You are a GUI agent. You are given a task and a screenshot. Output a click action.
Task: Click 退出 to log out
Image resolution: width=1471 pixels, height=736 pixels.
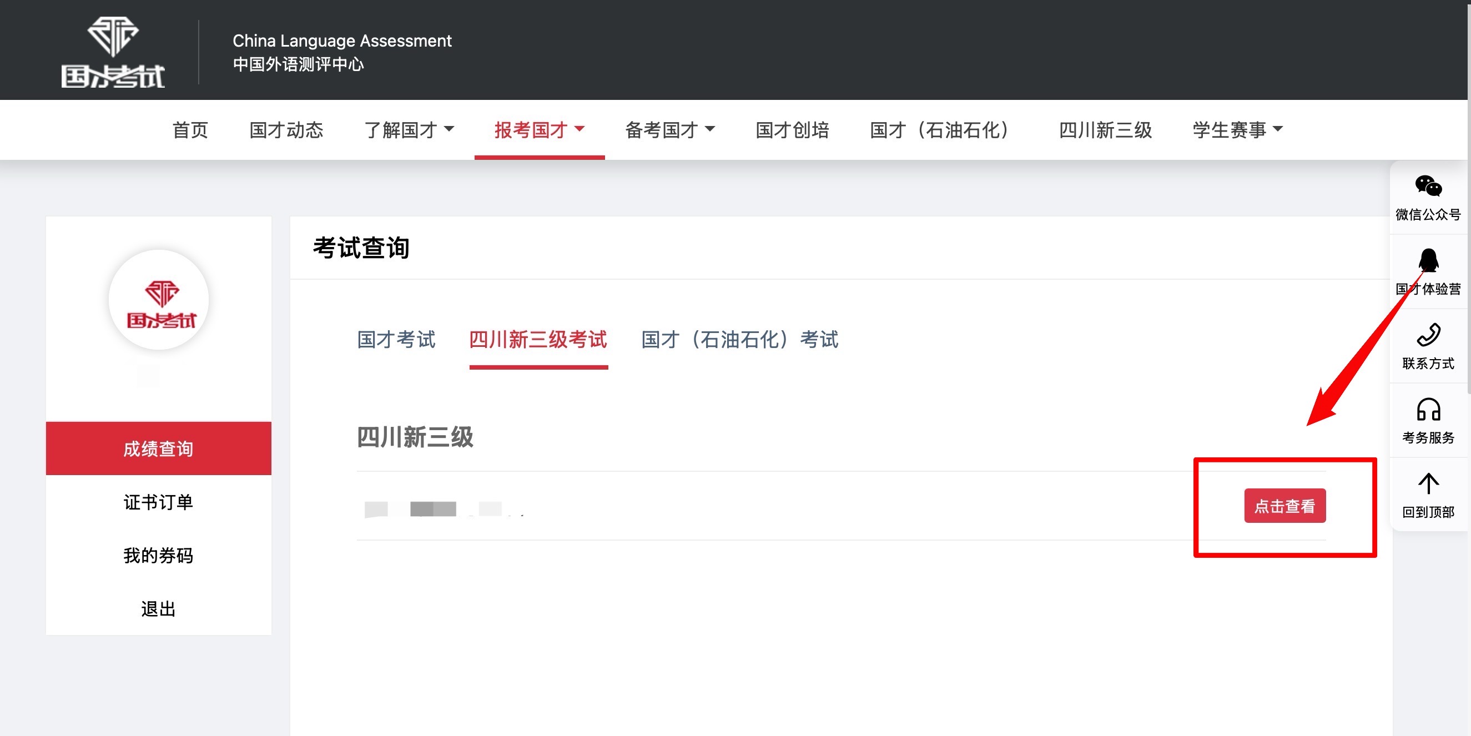(x=159, y=609)
